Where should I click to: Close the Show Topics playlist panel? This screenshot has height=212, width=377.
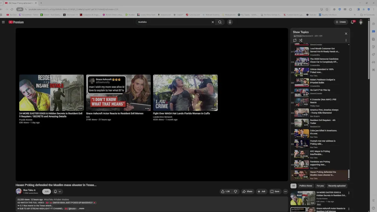[x=346, y=34]
